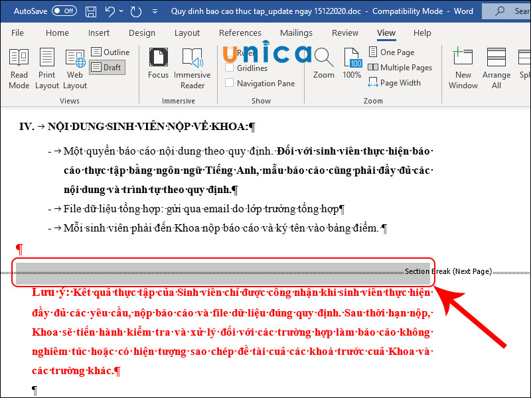Open the Layout tab
The width and height of the screenshot is (531, 398).
click(187, 33)
